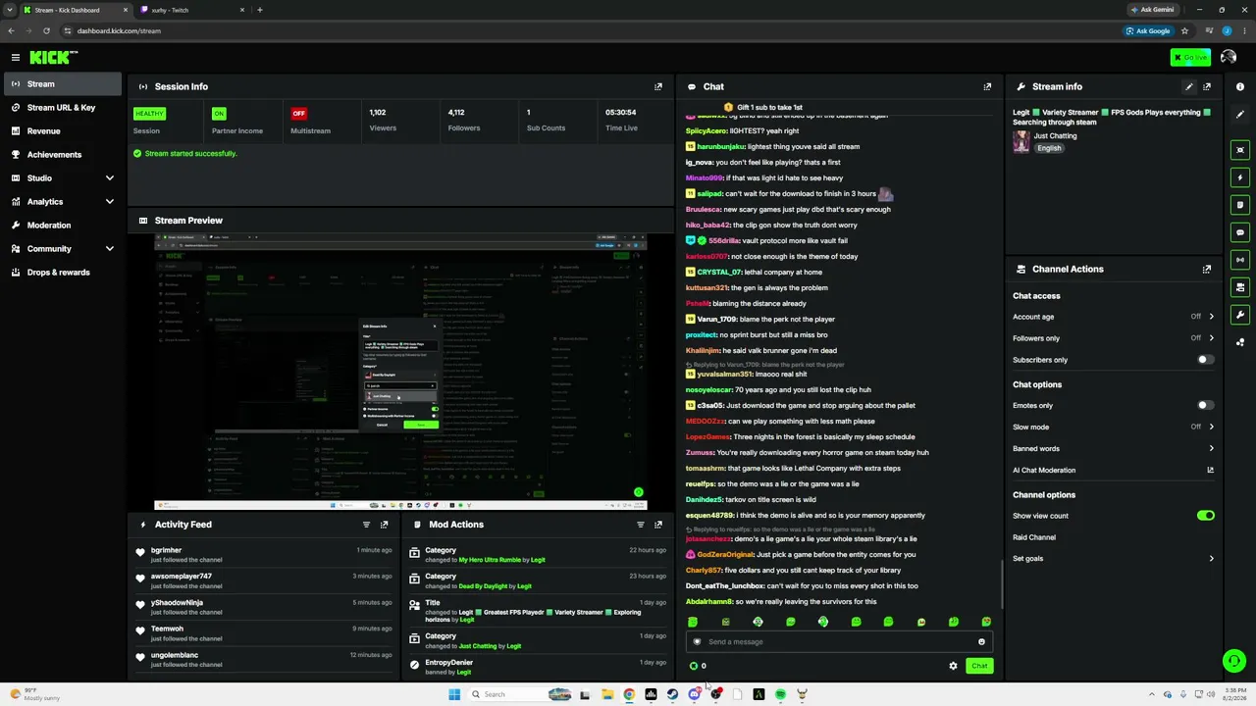Open Drops & rewards page
Image resolution: width=1256 pixels, height=706 pixels.
(61, 273)
